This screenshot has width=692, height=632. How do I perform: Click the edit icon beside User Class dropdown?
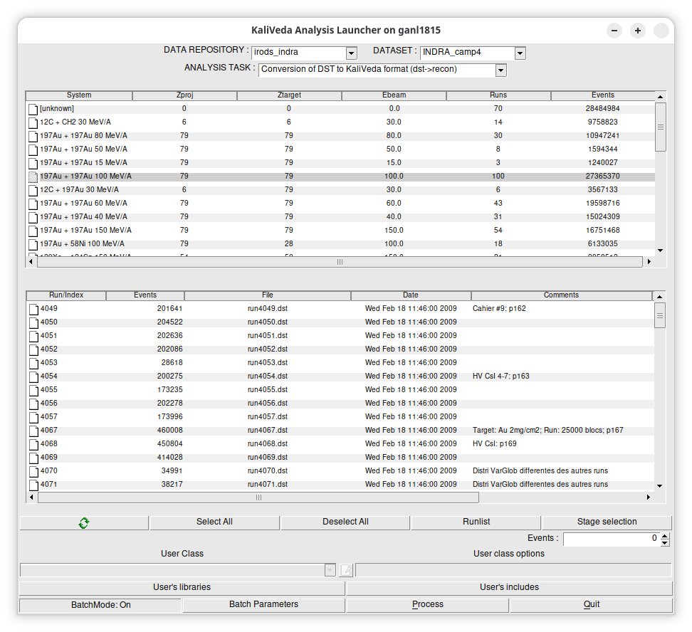(x=346, y=569)
